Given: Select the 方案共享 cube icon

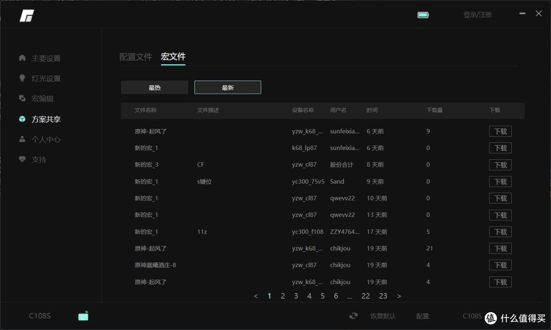Looking at the screenshot, I should [22, 119].
